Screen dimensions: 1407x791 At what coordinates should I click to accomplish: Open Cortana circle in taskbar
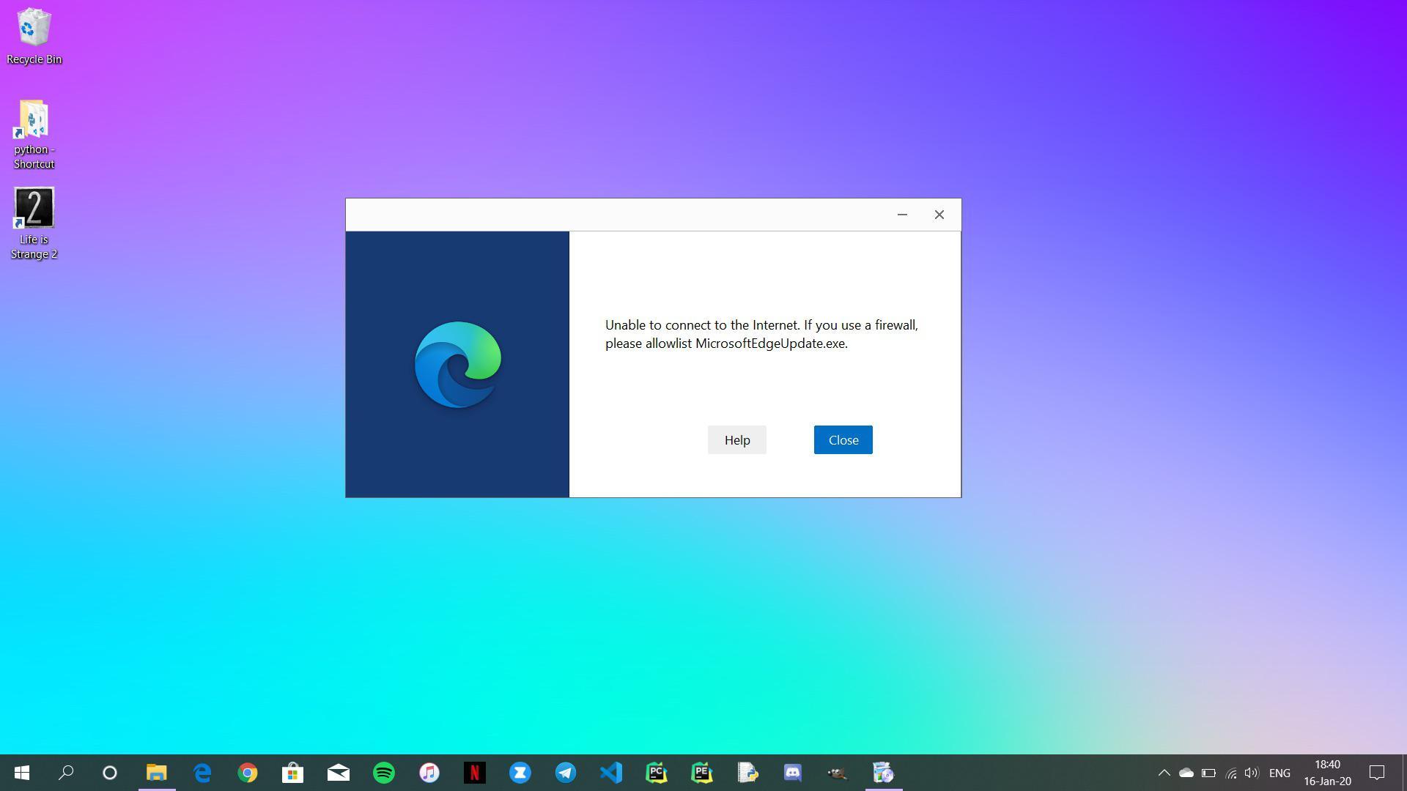110,773
